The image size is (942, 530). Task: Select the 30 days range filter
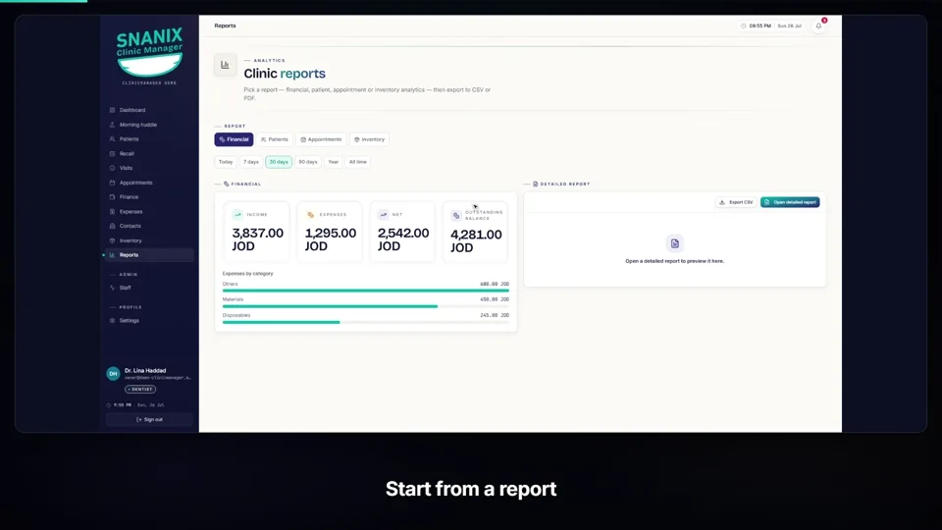(x=279, y=162)
